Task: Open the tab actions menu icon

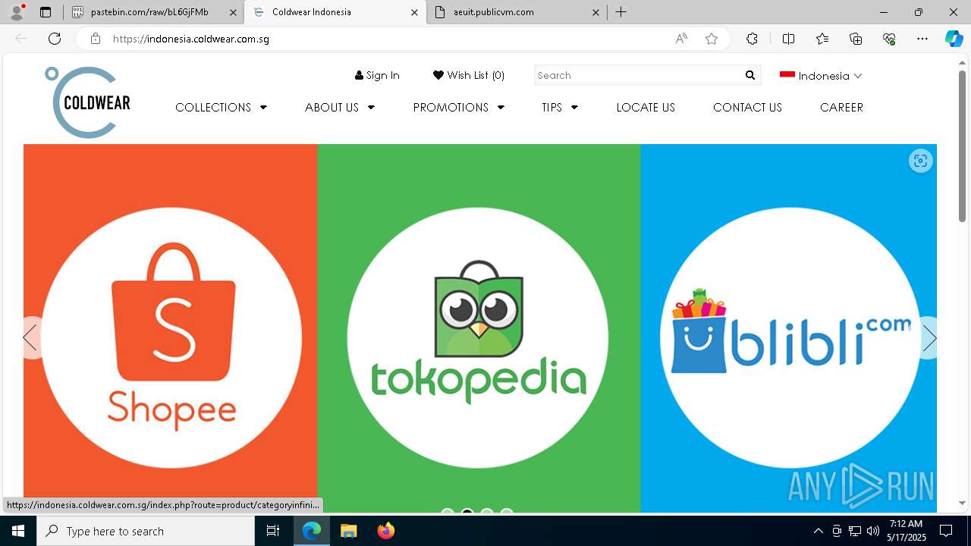Action: (46, 12)
